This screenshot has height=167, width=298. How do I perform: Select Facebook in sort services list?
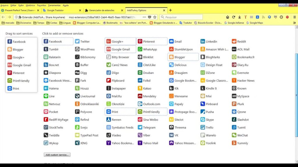click(x=22, y=42)
